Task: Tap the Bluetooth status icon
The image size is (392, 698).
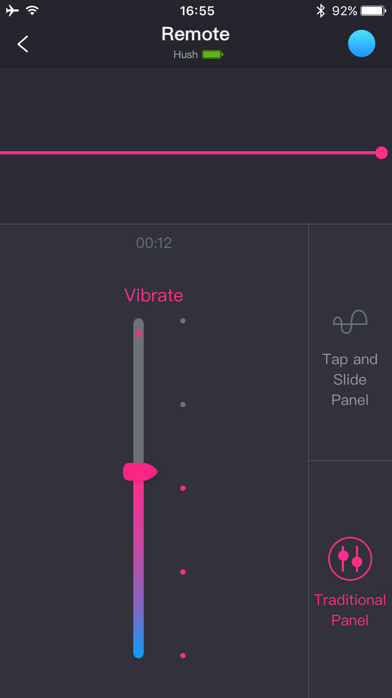Action: (320, 10)
